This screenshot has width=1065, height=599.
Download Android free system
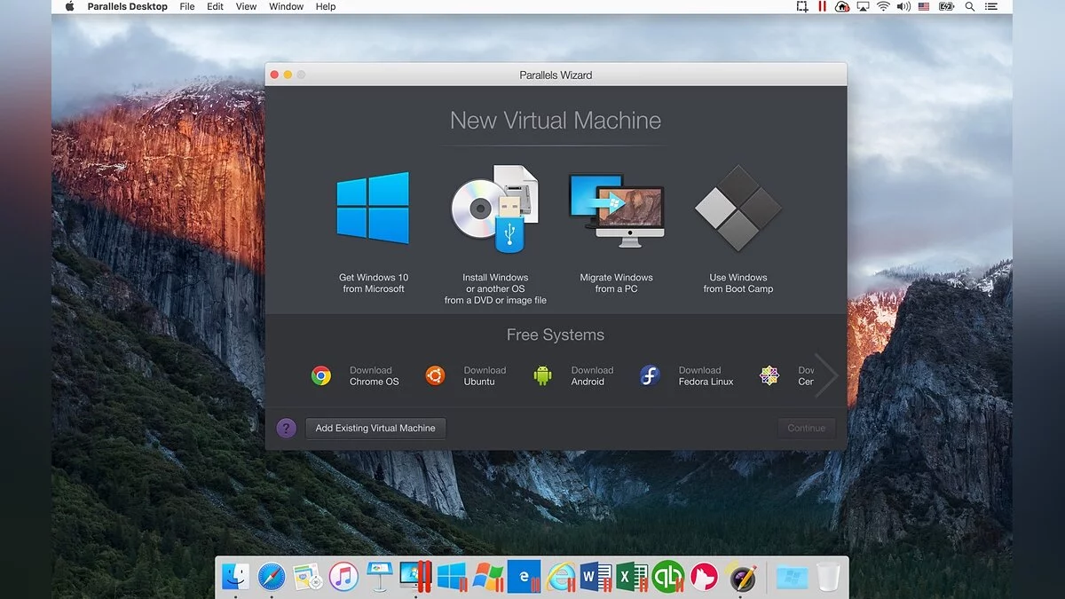[x=573, y=376]
